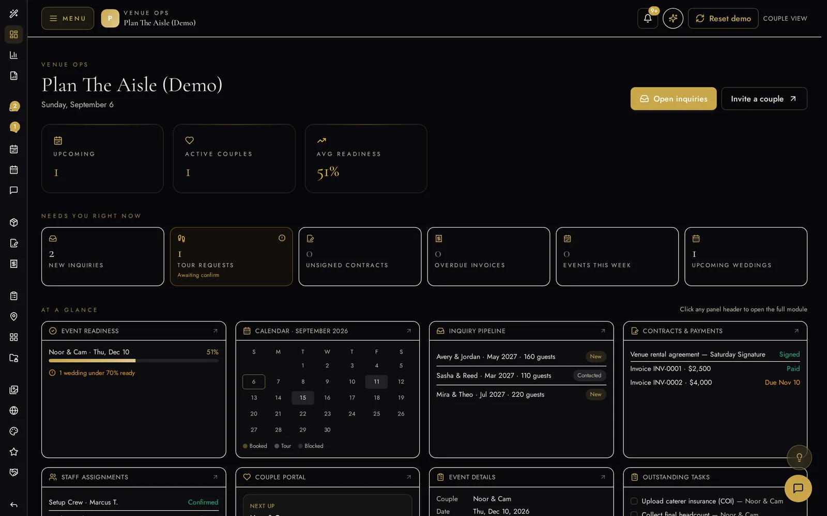Open Venue rental agreement row

coord(715,354)
